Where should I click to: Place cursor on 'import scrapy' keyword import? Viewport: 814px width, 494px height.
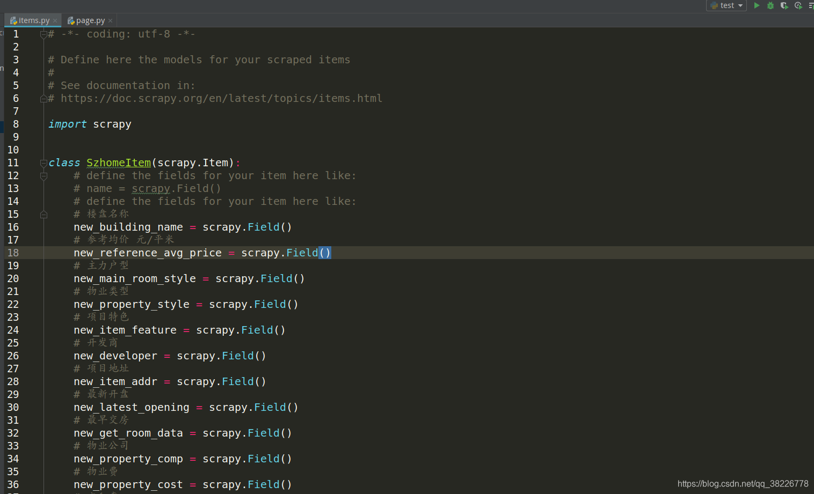tap(68, 124)
